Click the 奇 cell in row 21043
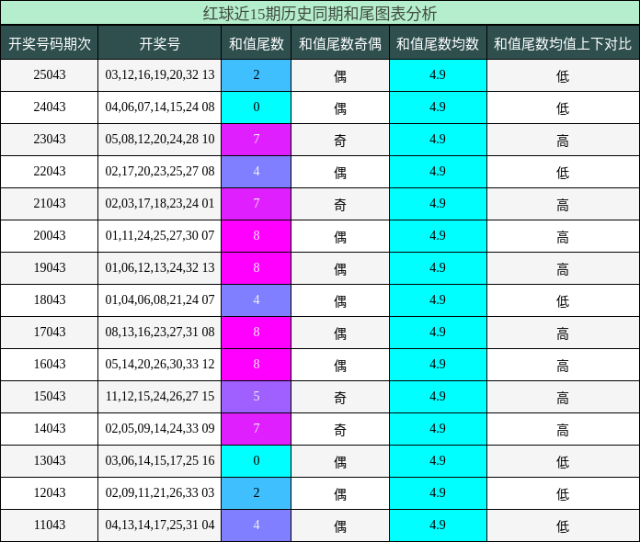The image size is (640, 542). point(340,204)
